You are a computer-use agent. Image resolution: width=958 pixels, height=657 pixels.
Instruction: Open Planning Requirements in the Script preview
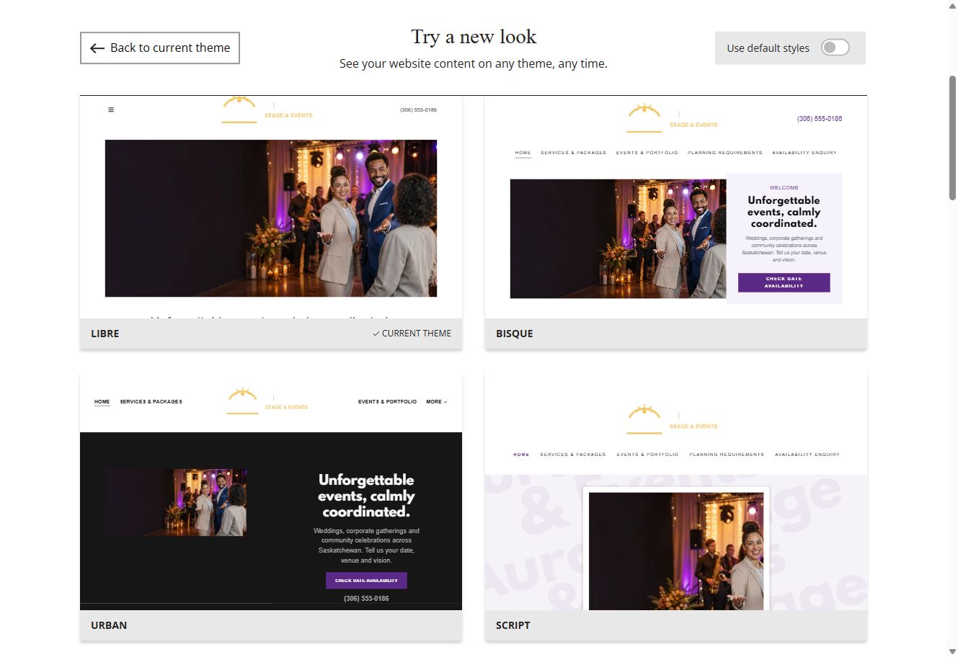tap(727, 455)
